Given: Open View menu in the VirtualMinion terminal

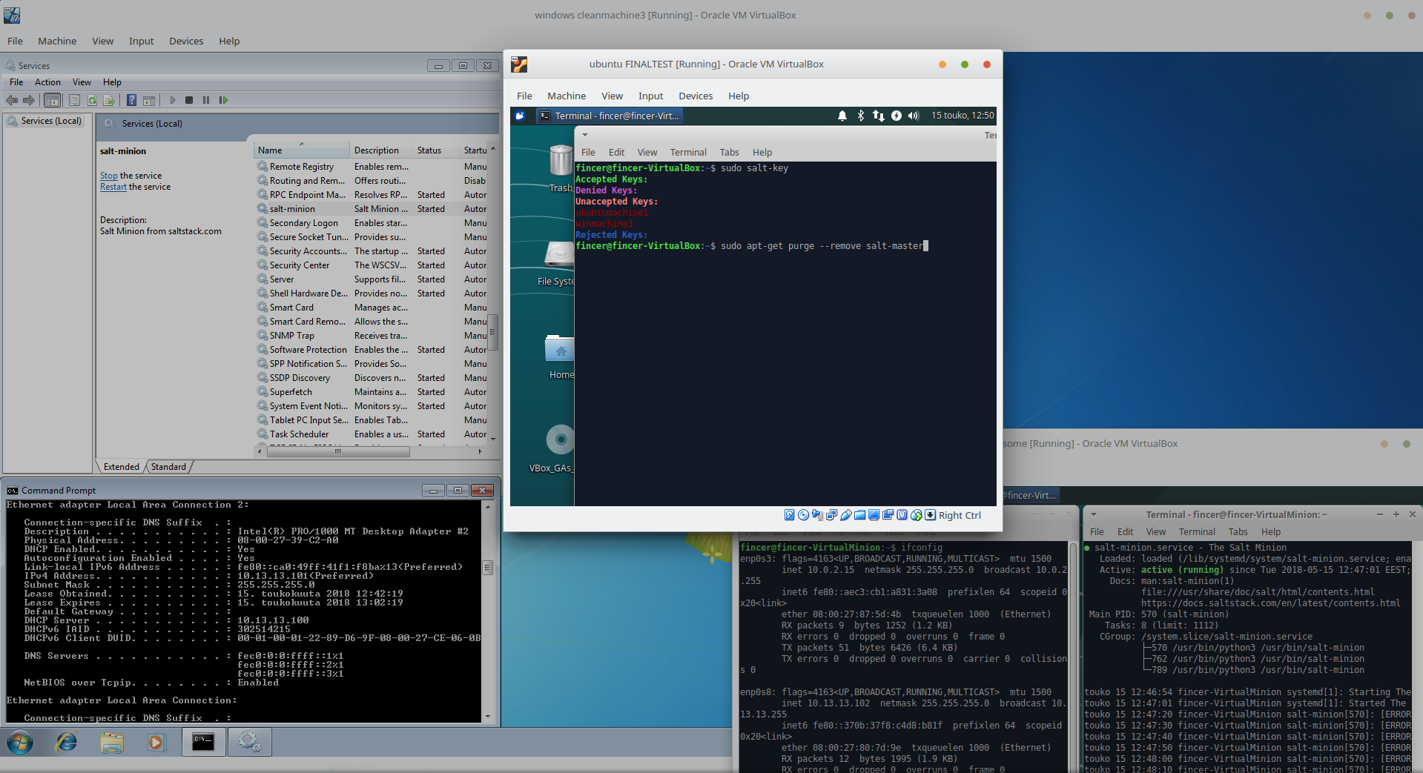Looking at the screenshot, I should click(1155, 532).
